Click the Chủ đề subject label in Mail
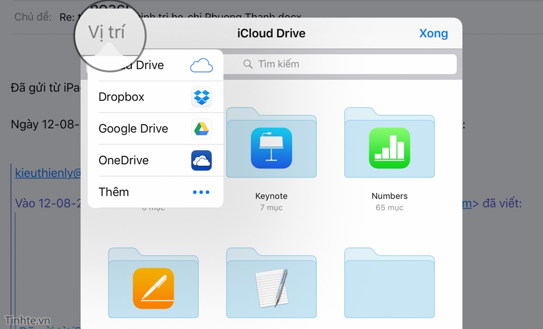Screen dimensions: 543x329 (33, 16)
